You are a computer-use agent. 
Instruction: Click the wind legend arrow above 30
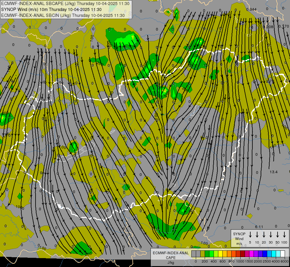(x=271, y=235)
